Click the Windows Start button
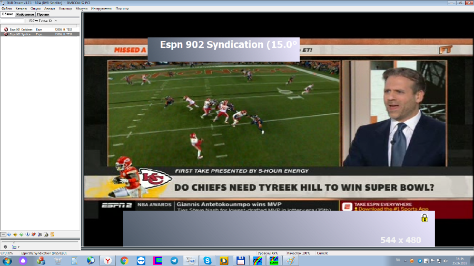This screenshot has width=474, height=266. click(6, 260)
